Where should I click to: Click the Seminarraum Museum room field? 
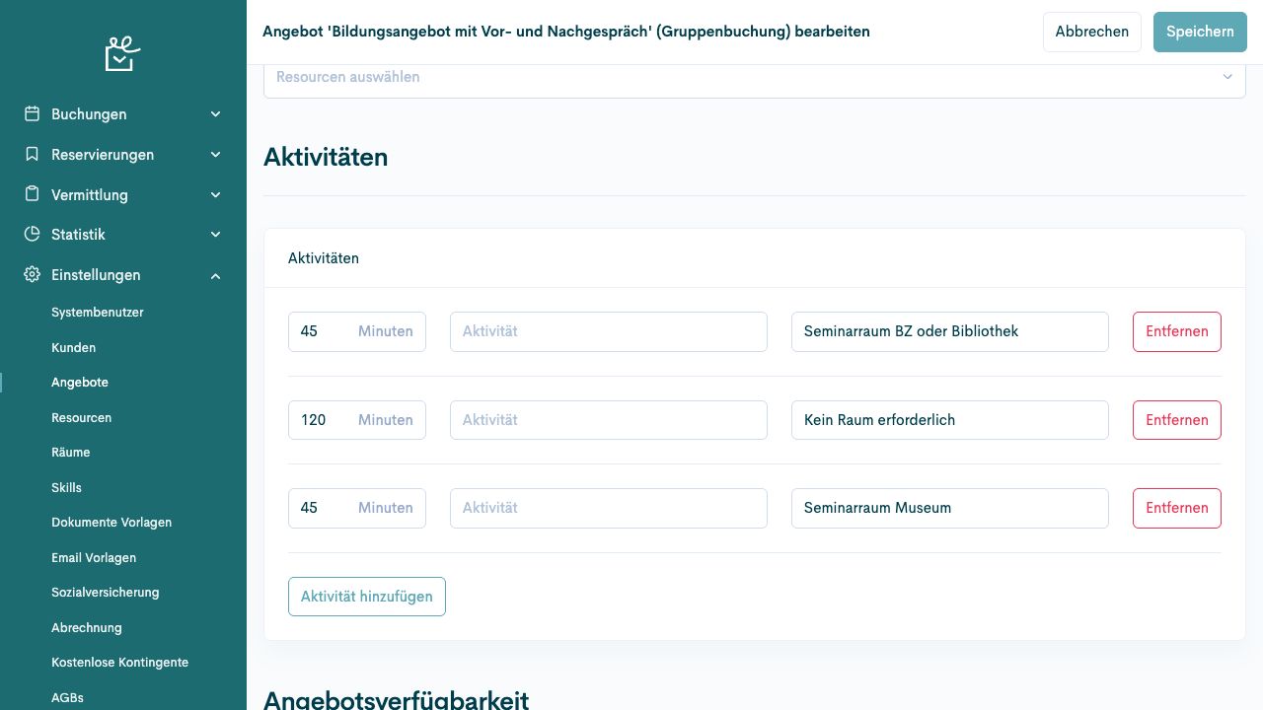[x=950, y=508]
